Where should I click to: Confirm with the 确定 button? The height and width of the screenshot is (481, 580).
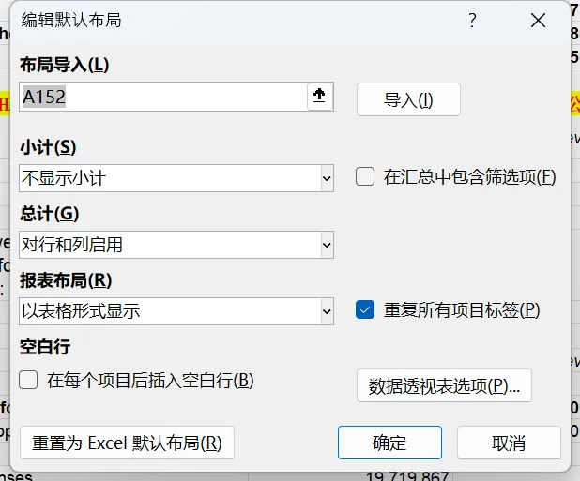click(389, 443)
